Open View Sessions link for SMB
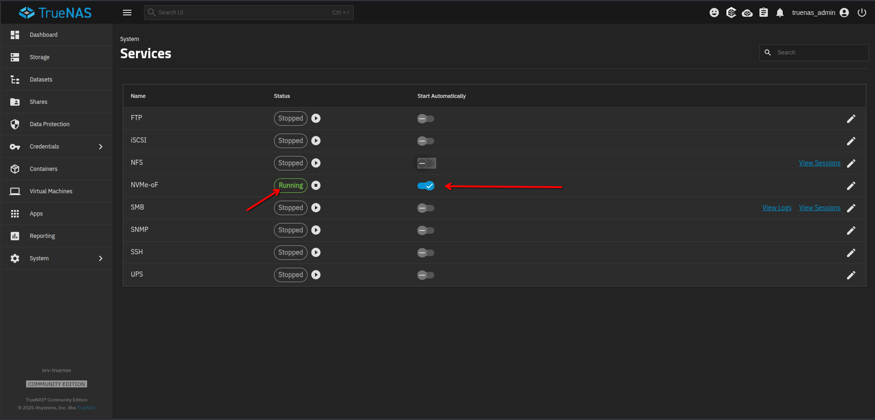The height and width of the screenshot is (420, 875). (x=820, y=208)
